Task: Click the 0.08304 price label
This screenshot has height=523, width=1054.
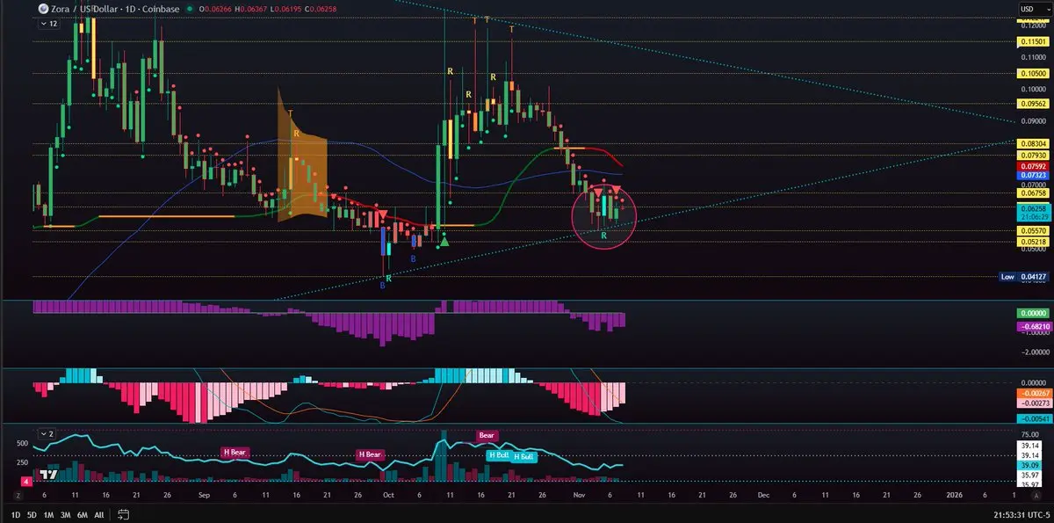Action: tap(1032, 142)
